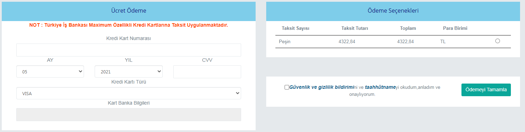Open the taahhütname link

380,87
